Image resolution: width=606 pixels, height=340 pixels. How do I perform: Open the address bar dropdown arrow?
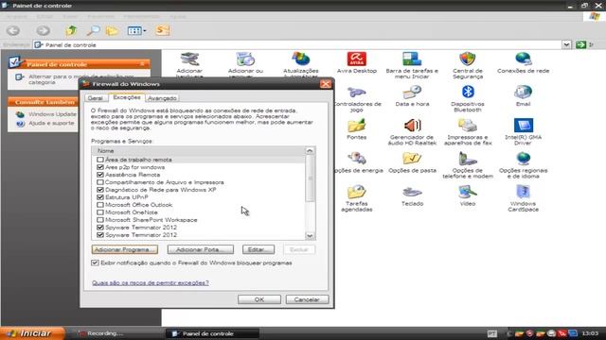(x=566, y=44)
